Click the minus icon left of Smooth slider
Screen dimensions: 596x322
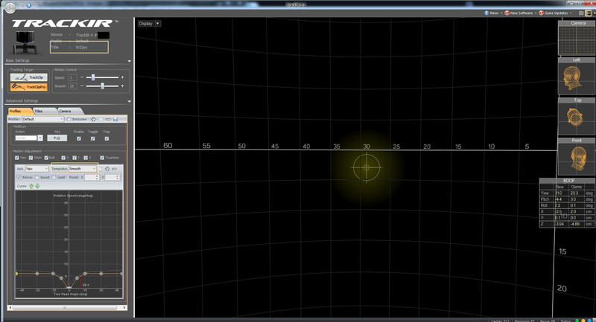click(x=81, y=86)
